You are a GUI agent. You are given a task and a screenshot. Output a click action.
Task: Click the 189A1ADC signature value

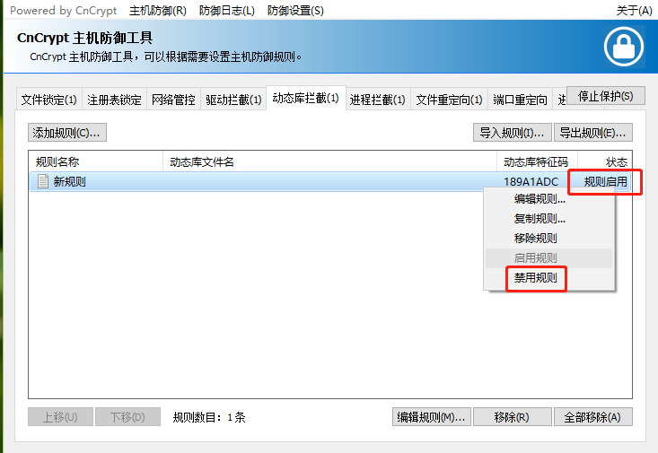click(531, 181)
